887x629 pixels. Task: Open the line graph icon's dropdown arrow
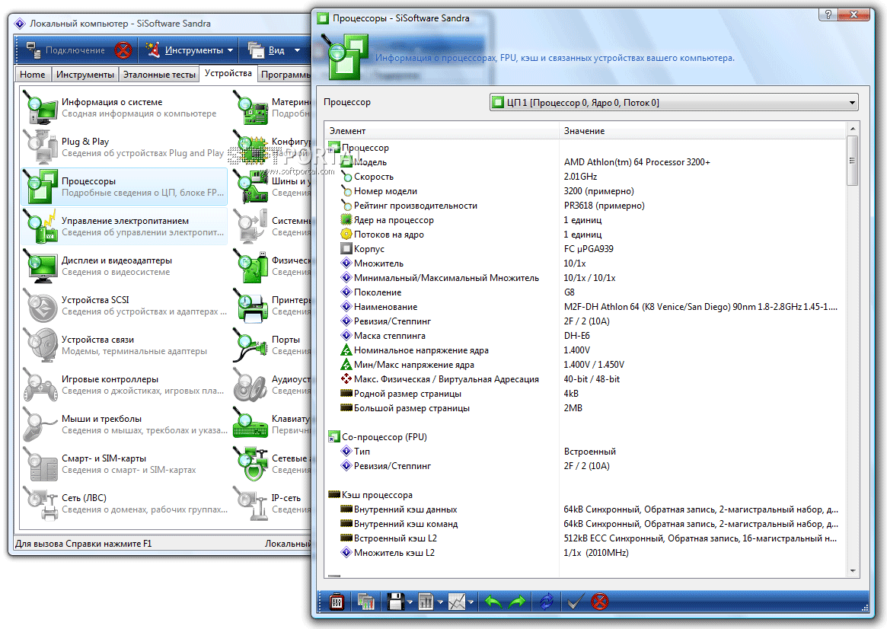[x=471, y=602]
